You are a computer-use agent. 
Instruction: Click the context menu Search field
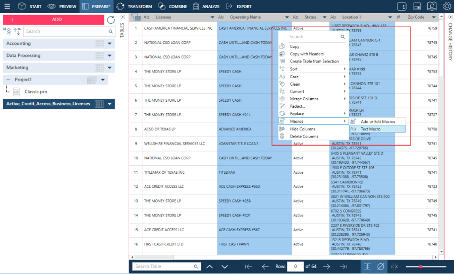pyautogui.click(x=317, y=37)
